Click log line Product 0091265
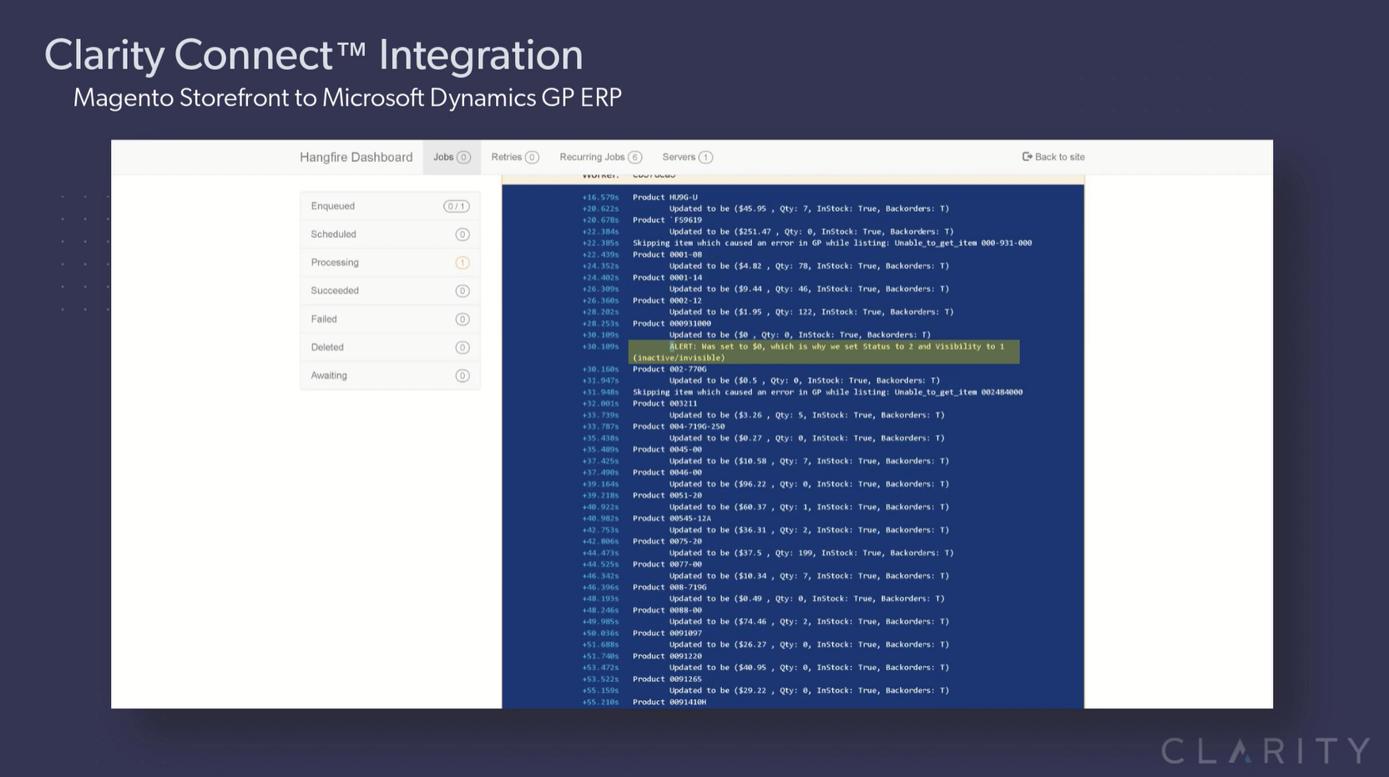Screen dimensions: 1389x777 click(667, 679)
